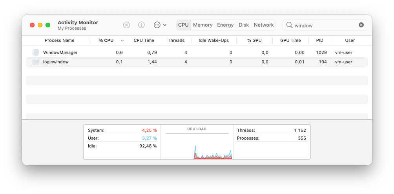Screen dimensions: 394x194
Task: Clear the search field text
Action: 361,25
